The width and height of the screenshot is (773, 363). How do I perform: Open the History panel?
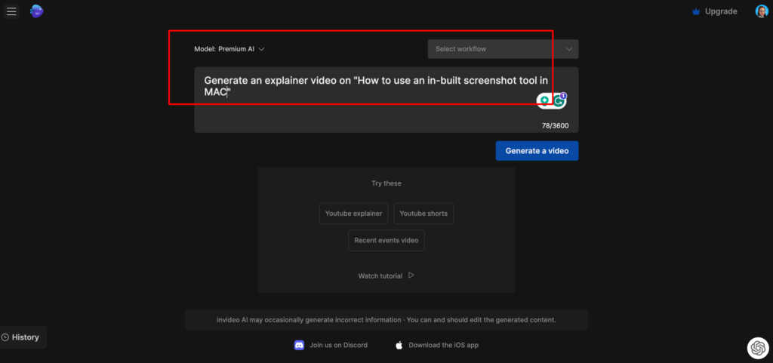tap(22, 337)
